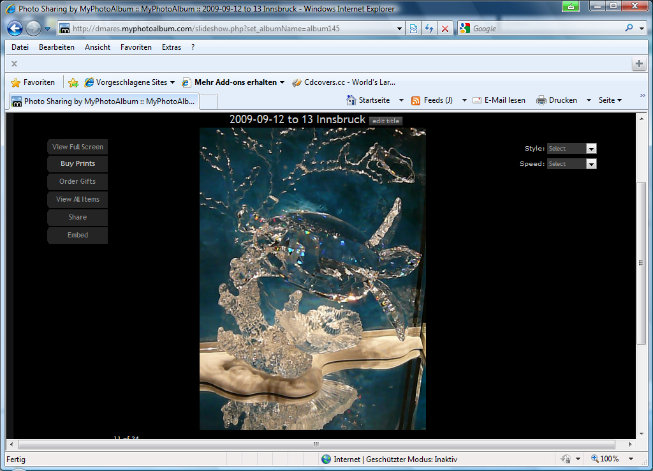Click the E-Mail lesen envelope icon
The image size is (653, 471).
tap(477, 100)
